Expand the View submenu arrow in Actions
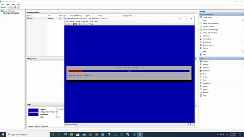Viewport: 244px width, 137px height. point(242,51)
